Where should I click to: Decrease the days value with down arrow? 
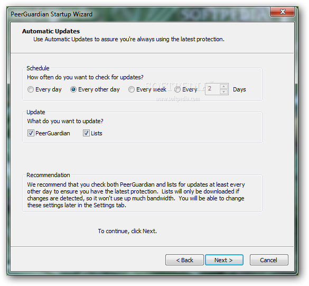click(x=223, y=92)
